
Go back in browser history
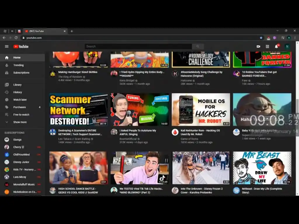pos(4,38)
